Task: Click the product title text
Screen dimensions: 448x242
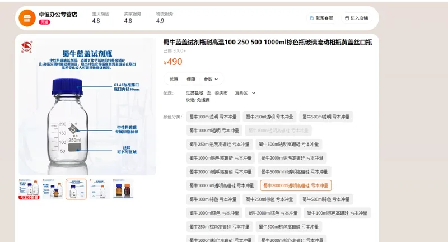Action: click(268, 42)
